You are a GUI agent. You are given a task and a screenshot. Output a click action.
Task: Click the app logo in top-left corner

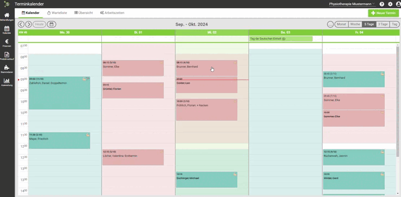point(7,4)
